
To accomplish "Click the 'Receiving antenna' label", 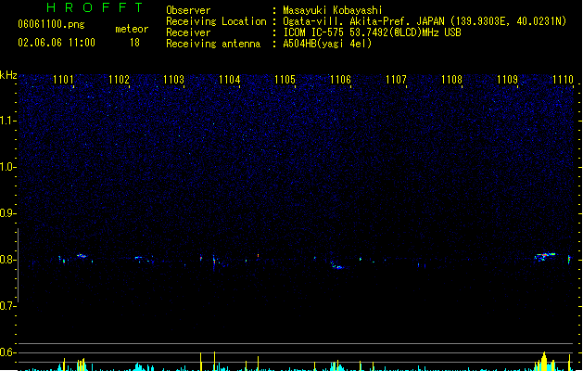I will (213, 44).
